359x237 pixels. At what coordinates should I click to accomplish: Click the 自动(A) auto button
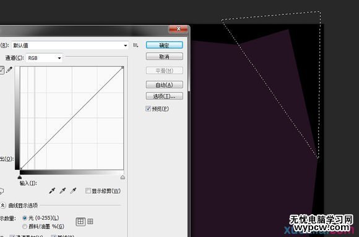(165, 85)
